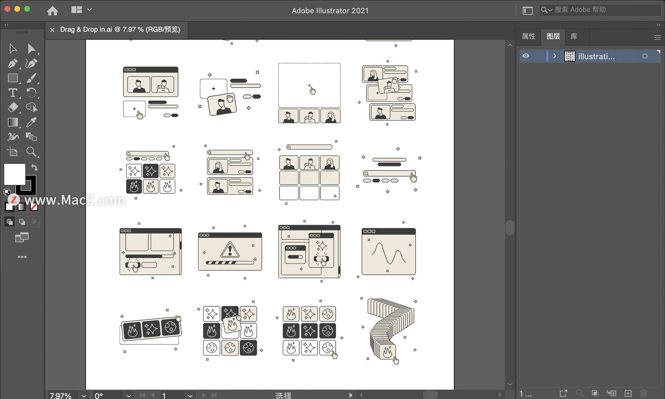Image resolution: width=665 pixels, height=399 pixels.
Task: Toggle the layer target circle
Action: pos(645,56)
